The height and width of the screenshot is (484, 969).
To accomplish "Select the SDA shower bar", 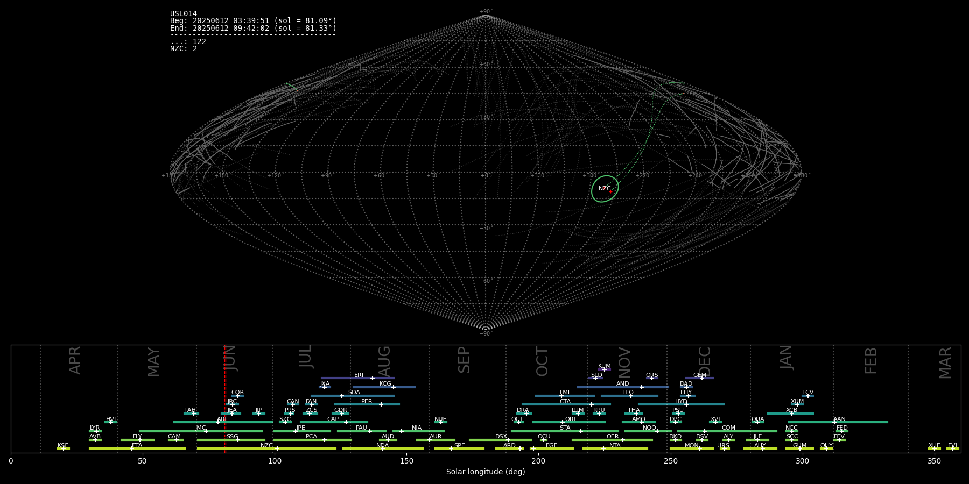I will point(352,396).
